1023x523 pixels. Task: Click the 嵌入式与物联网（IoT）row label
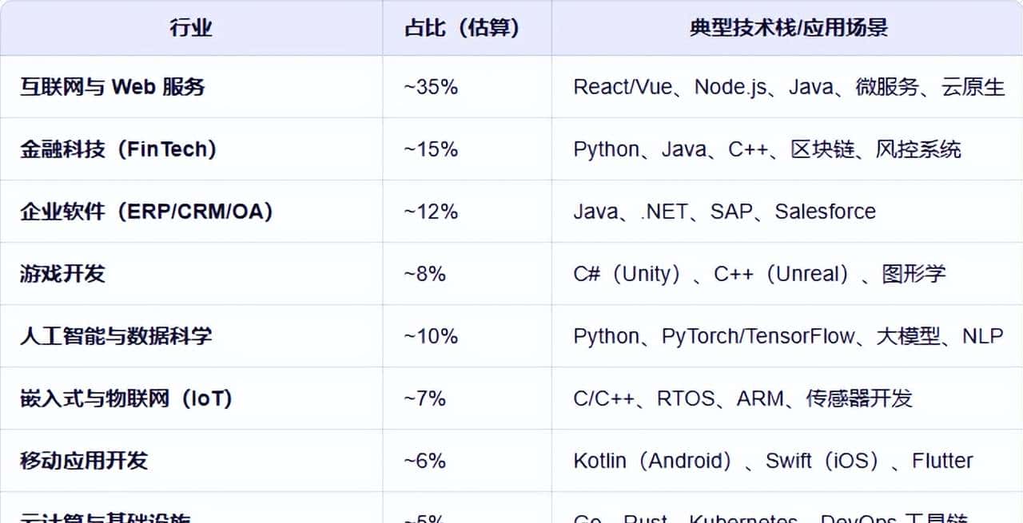tap(126, 398)
